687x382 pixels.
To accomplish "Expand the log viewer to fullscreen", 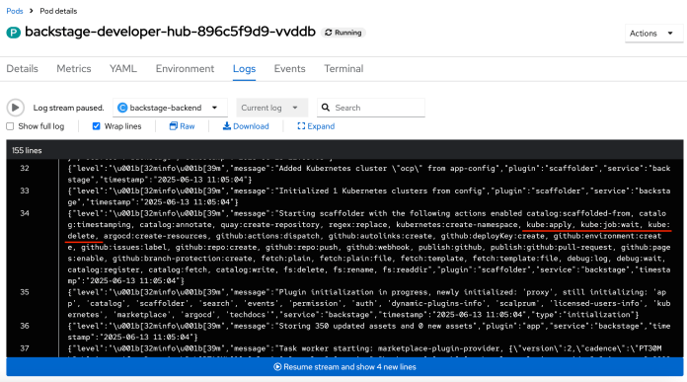I will (316, 126).
